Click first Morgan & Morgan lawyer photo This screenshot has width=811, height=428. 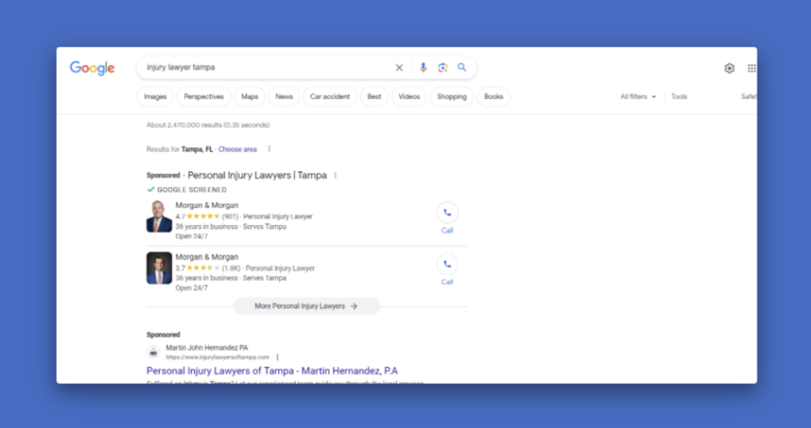pyautogui.click(x=159, y=216)
